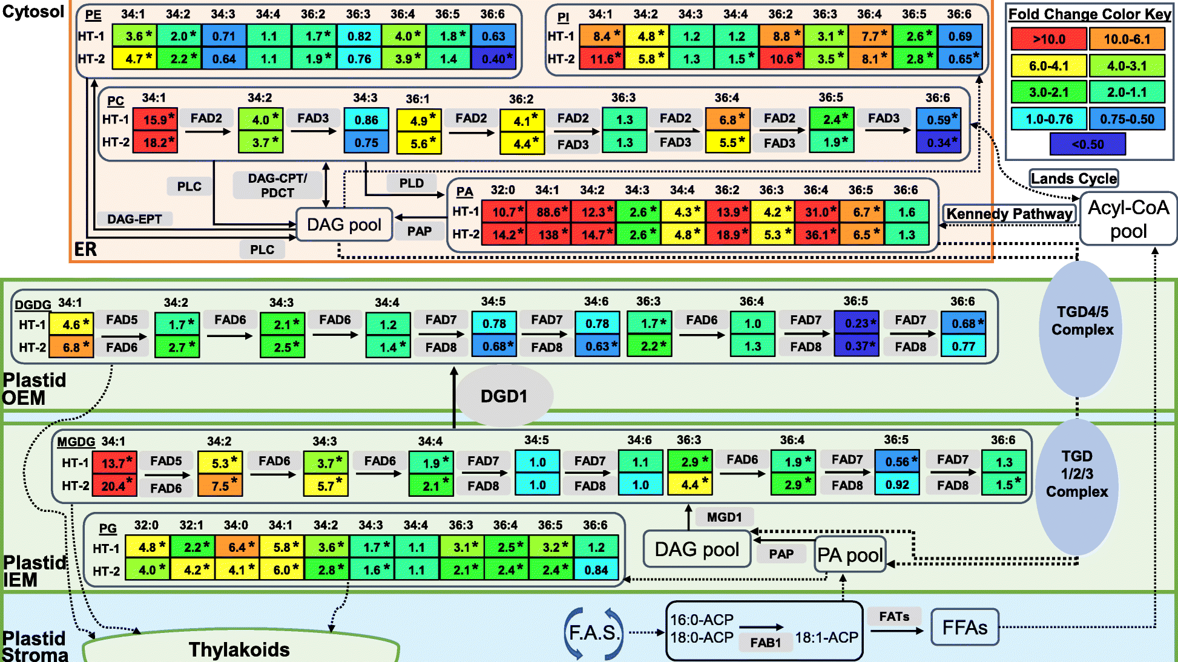1178x662 pixels.
Task: Click the 36.1* cell in PA row HT-2
Action: tap(818, 234)
